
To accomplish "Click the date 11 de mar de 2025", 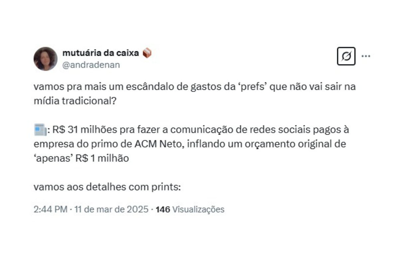I will (111, 209).
